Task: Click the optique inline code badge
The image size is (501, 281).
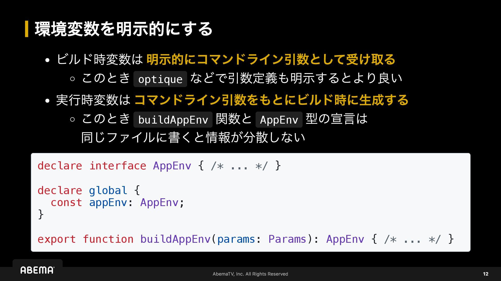Action: click(x=160, y=79)
